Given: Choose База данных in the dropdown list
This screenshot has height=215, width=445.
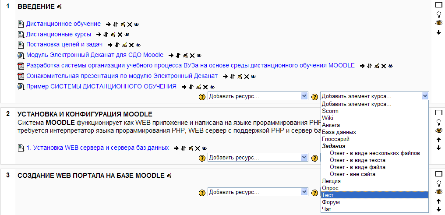Looking at the screenshot, I should 374,132.
